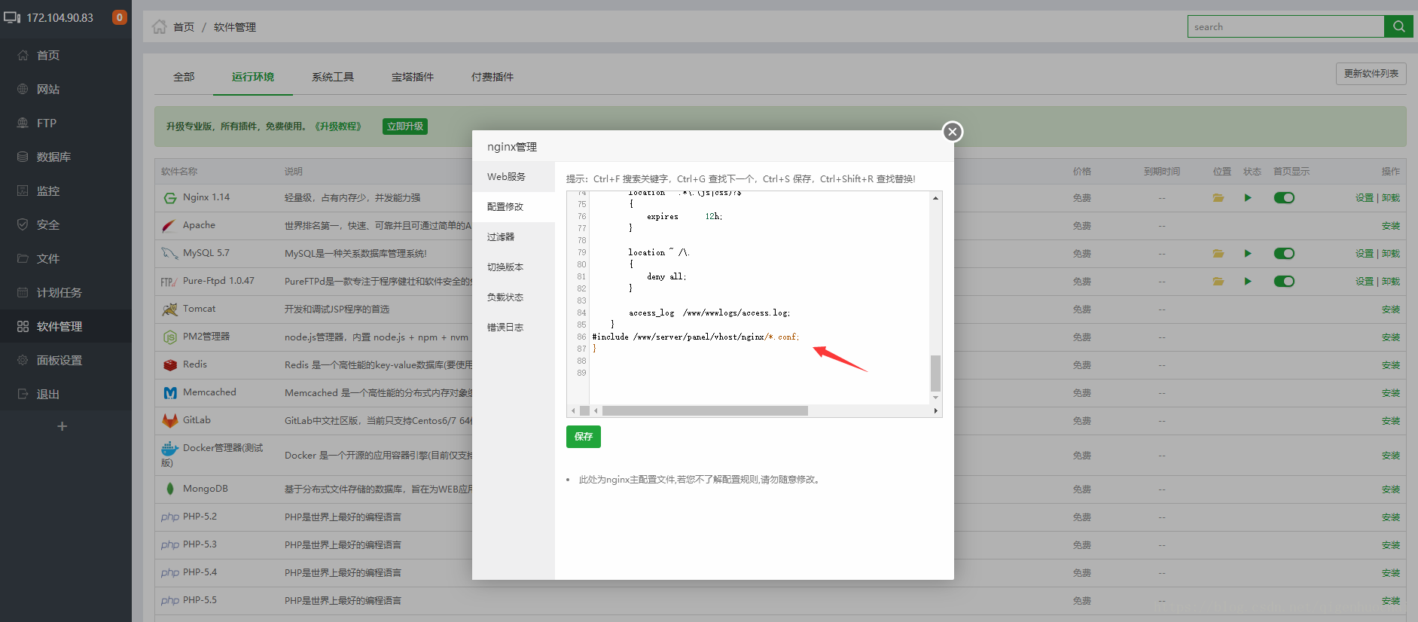The width and height of the screenshot is (1418, 622).
Task: Open MySQL 5.7 folder location icon
Action: click(x=1218, y=254)
